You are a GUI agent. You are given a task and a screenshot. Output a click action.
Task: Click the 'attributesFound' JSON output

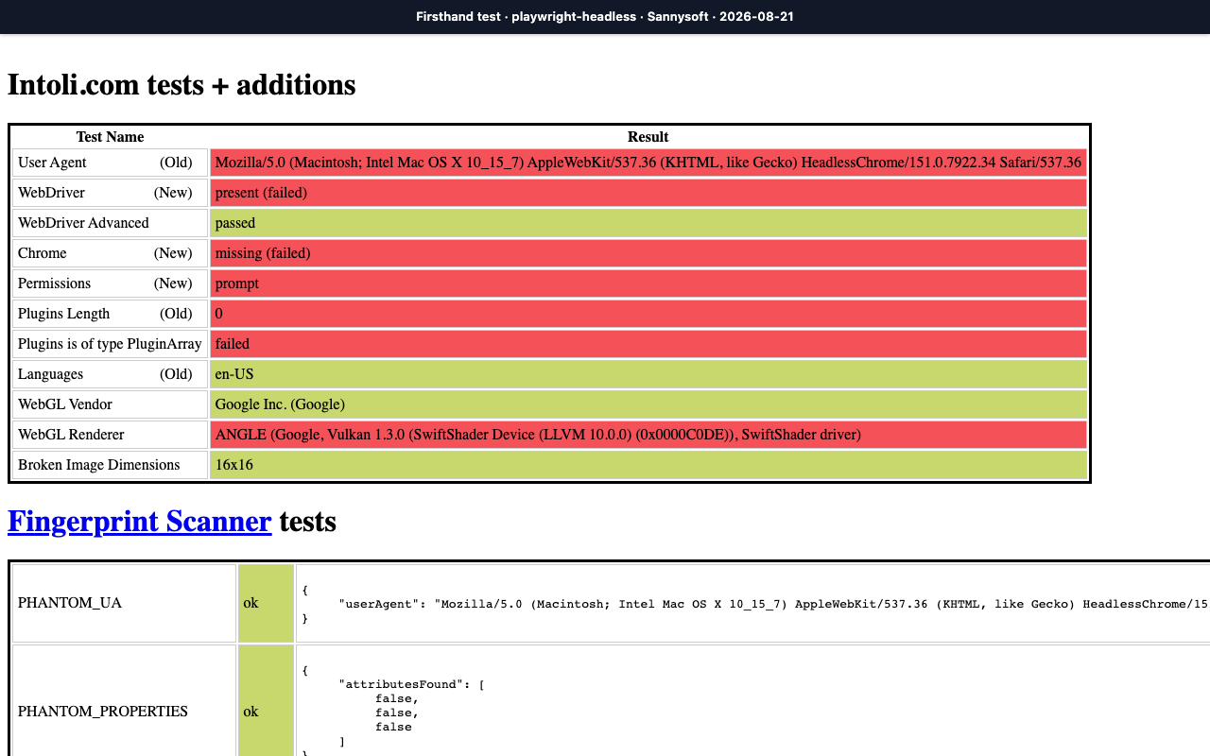(753, 700)
